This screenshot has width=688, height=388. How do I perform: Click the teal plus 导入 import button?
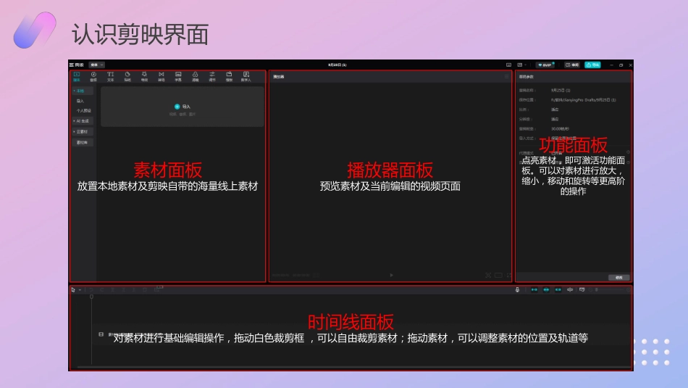pos(182,107)
